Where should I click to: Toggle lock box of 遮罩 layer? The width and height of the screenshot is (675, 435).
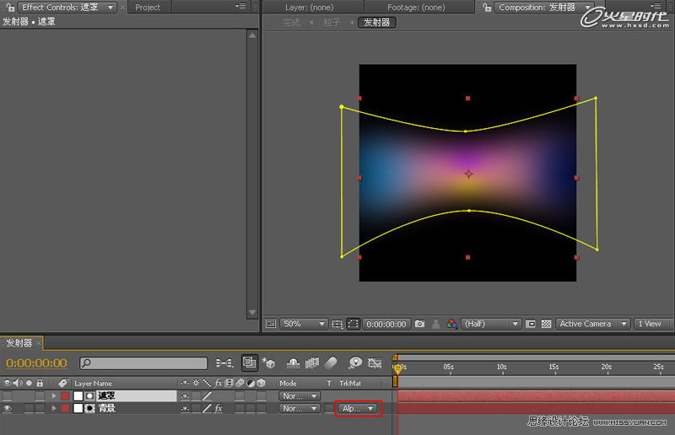40,396
